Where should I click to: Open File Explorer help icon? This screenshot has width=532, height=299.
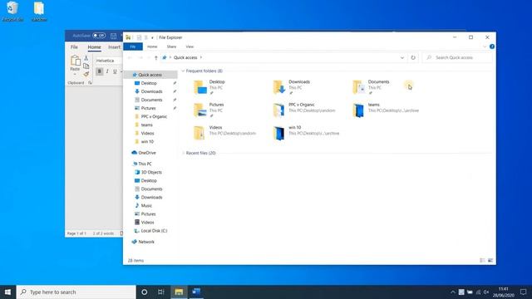pyautogui.click(x=492, y=47)
